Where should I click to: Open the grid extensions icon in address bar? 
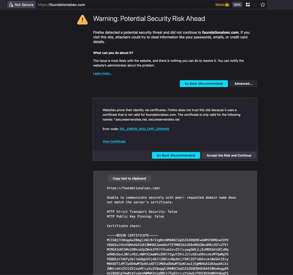point(248,5)
